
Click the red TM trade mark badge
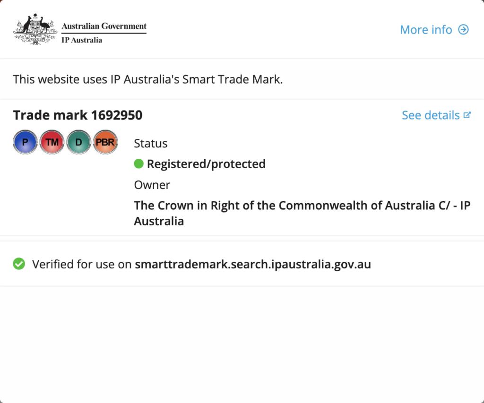pyautogui.click(x=52, y=142)
